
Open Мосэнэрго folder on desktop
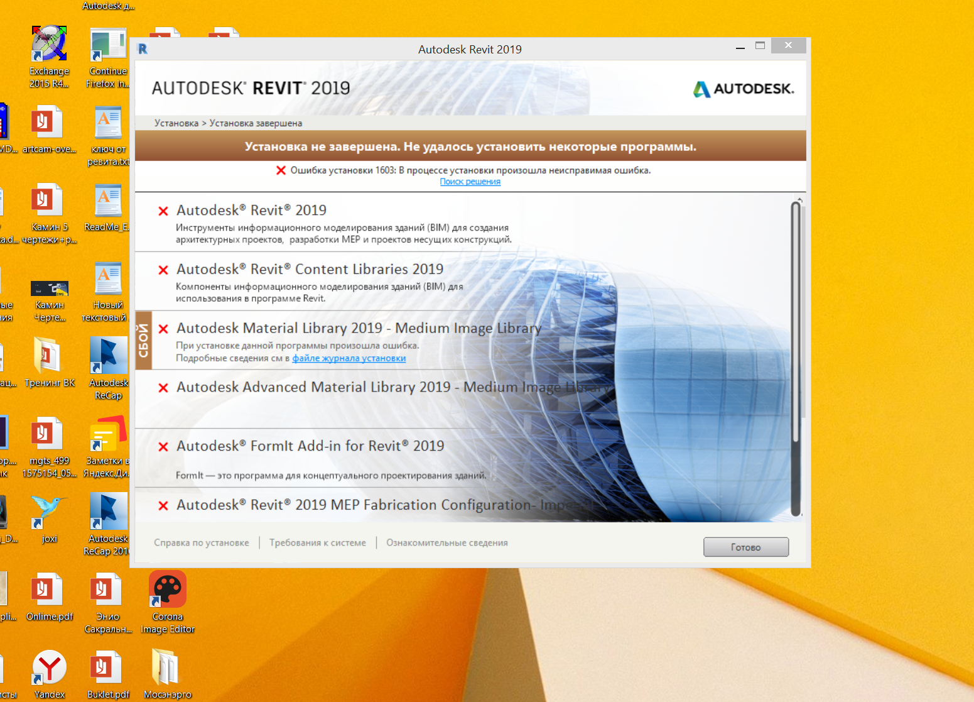(168, 675)
